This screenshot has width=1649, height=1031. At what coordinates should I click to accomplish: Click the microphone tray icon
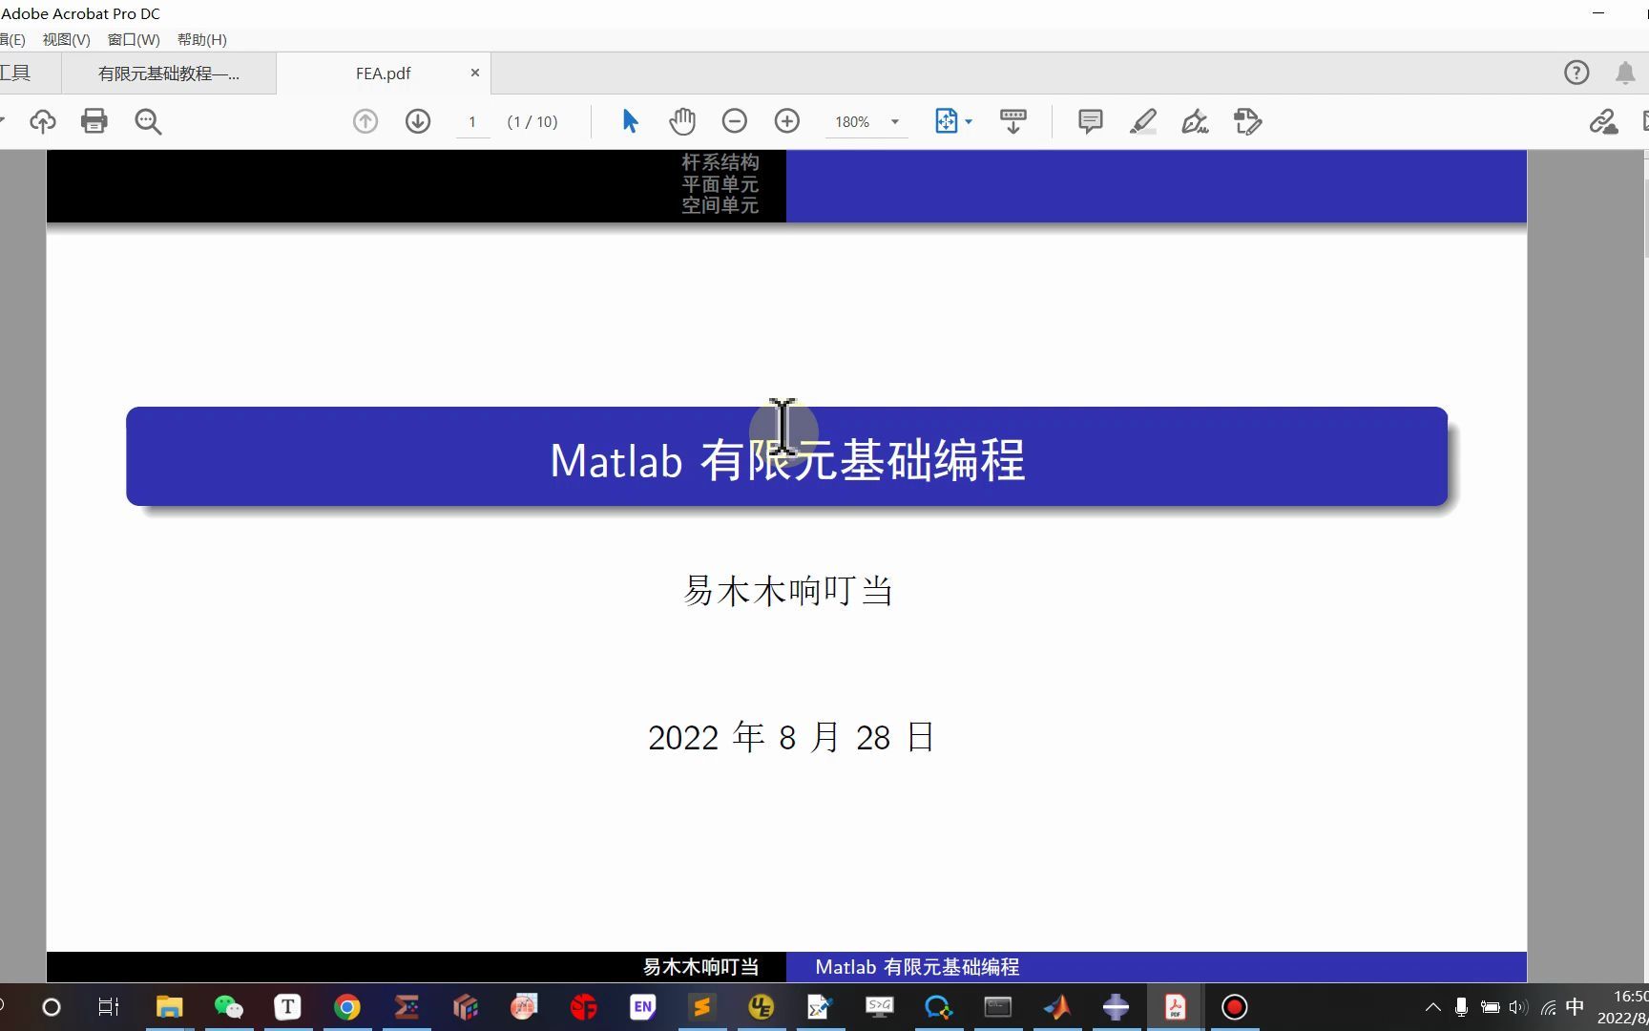[x=1461, y=1007]
